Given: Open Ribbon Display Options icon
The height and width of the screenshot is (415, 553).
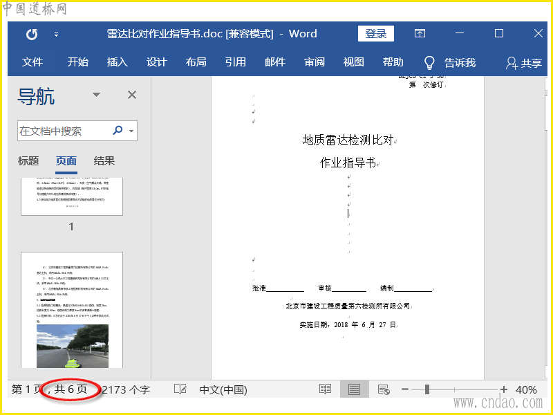Looking at the screenshot, I should coord(420,33).
